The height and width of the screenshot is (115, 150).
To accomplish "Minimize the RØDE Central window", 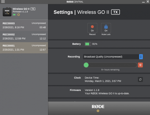I will [x=143, y=2].
